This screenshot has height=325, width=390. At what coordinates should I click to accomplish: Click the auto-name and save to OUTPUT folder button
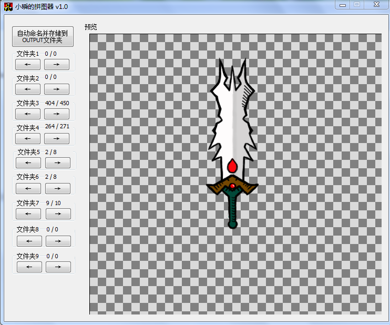(x=43, y=37)
